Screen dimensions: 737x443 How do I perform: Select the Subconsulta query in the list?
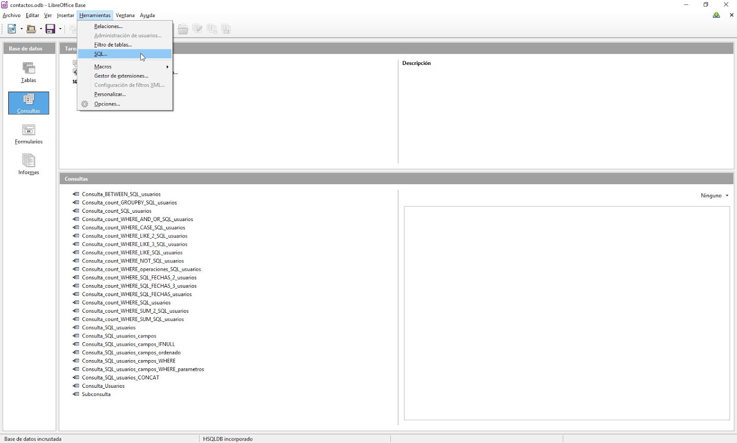96,394
